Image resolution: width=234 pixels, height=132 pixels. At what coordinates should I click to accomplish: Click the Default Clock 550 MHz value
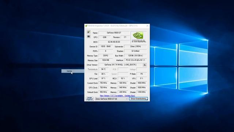click(103, 92)
